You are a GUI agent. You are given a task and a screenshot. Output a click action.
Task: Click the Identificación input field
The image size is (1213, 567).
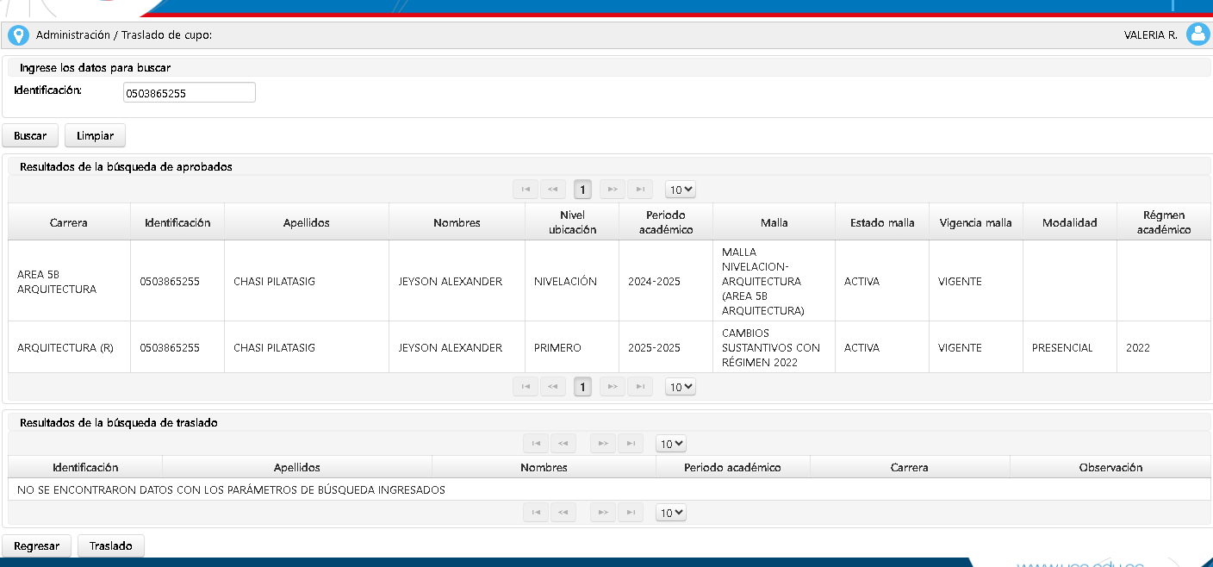[x=190, y=92]
